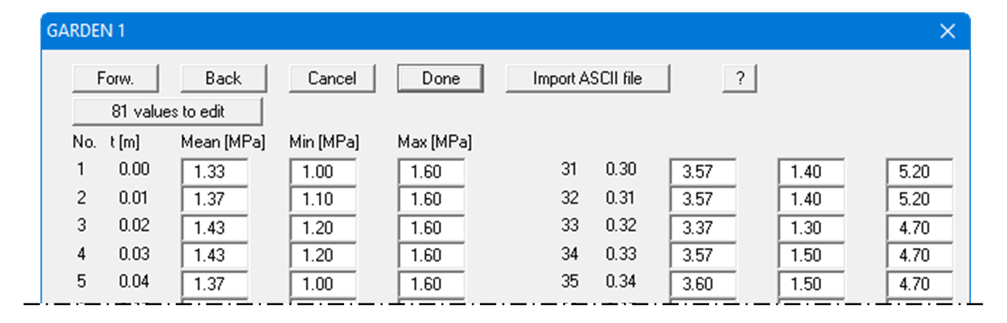Select the Min field for row 33
The width and height of the screenshot is (1007, 323).
pyautogui.click(x=811, y=228)
